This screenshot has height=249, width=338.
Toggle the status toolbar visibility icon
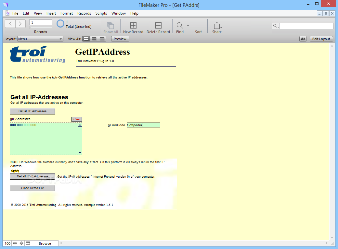point(28,243)
